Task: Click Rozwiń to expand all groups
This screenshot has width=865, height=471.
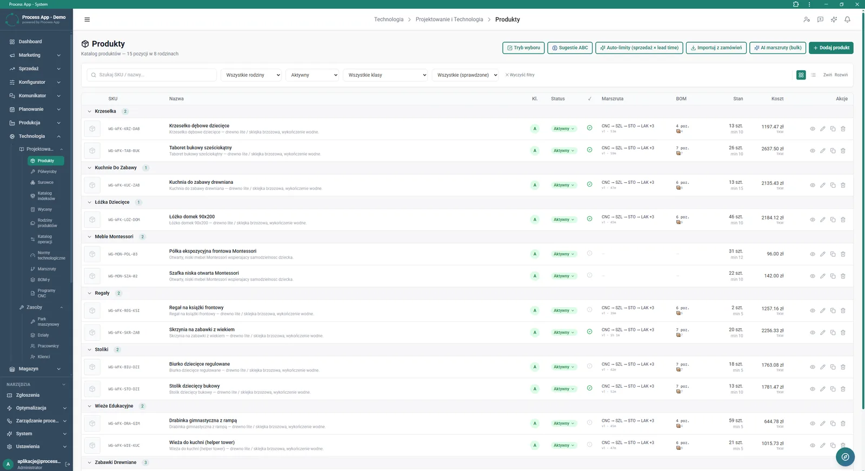Action: (841, 75)
